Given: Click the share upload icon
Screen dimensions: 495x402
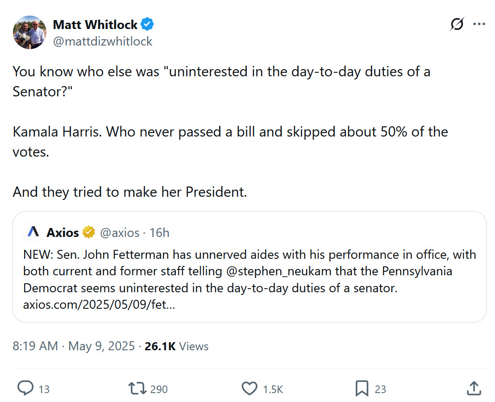Looking at the screenshot, I should pyautogui.click(x=474, y=389).
